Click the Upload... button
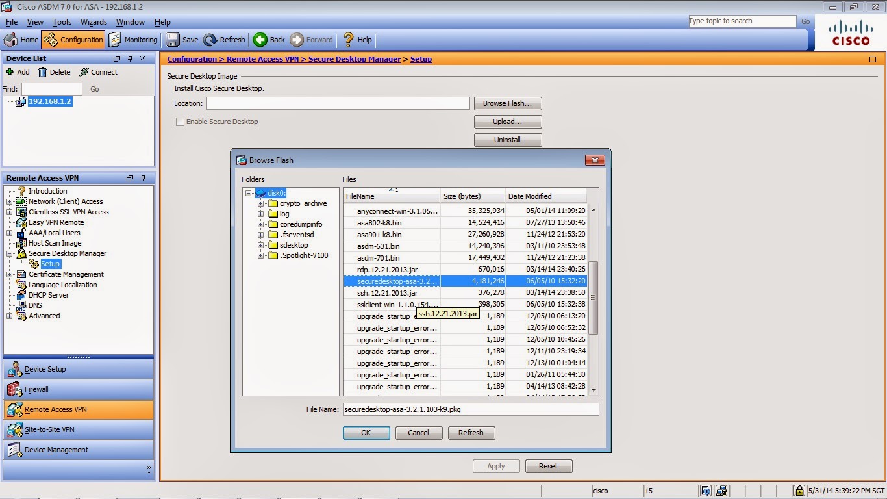This screenshot has height=499, width=887. coord(508,122)
